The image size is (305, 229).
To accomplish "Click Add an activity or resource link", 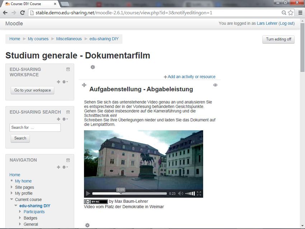I will [191, 77].
